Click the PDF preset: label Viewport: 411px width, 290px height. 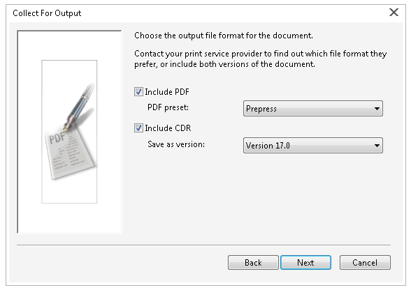[168, 107]
